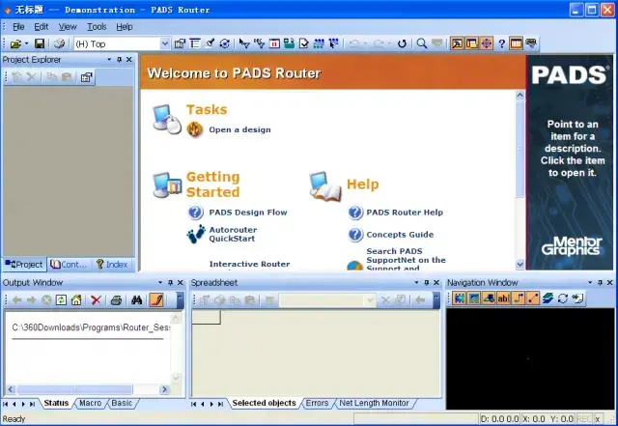
Task: Click the print icon in Output Window
Action: (116, 300)
